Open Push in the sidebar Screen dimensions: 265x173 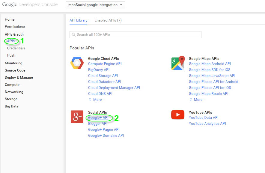tap(11, 55)
